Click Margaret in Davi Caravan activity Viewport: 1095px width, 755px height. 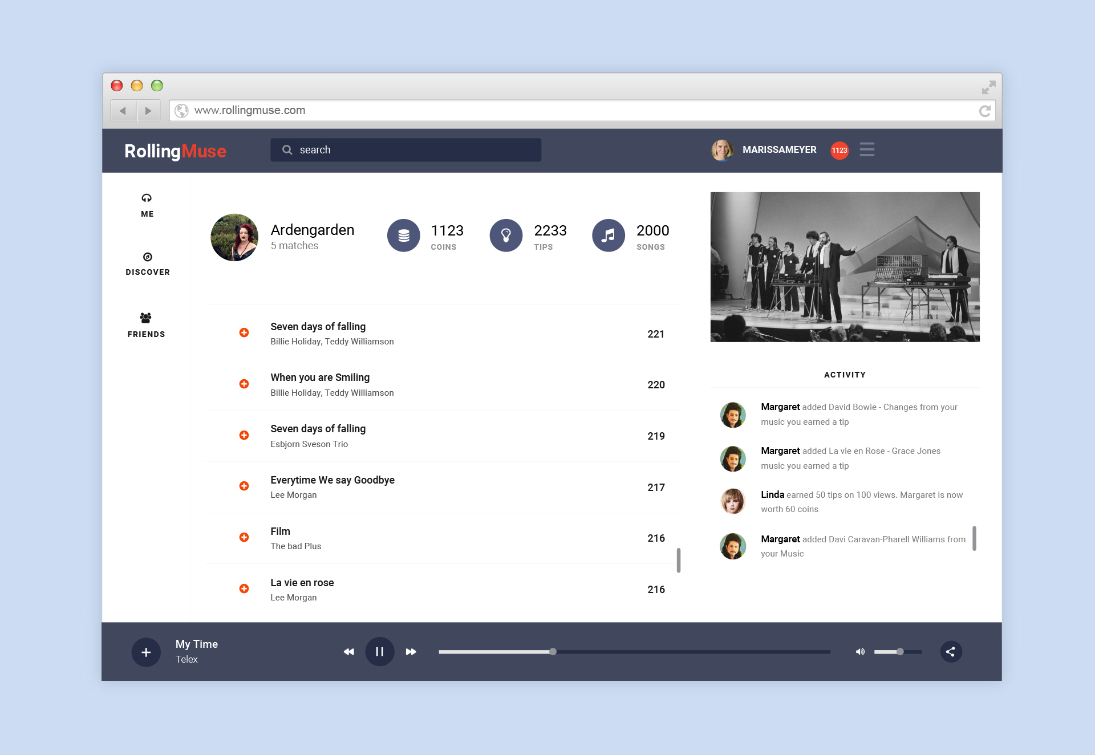point(780,539)
